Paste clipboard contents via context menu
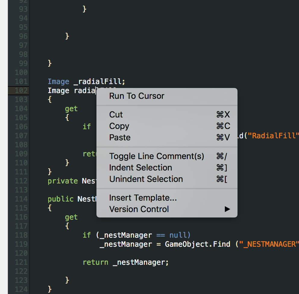The width and height of the screenshot is (299, 294). point(119,137)
